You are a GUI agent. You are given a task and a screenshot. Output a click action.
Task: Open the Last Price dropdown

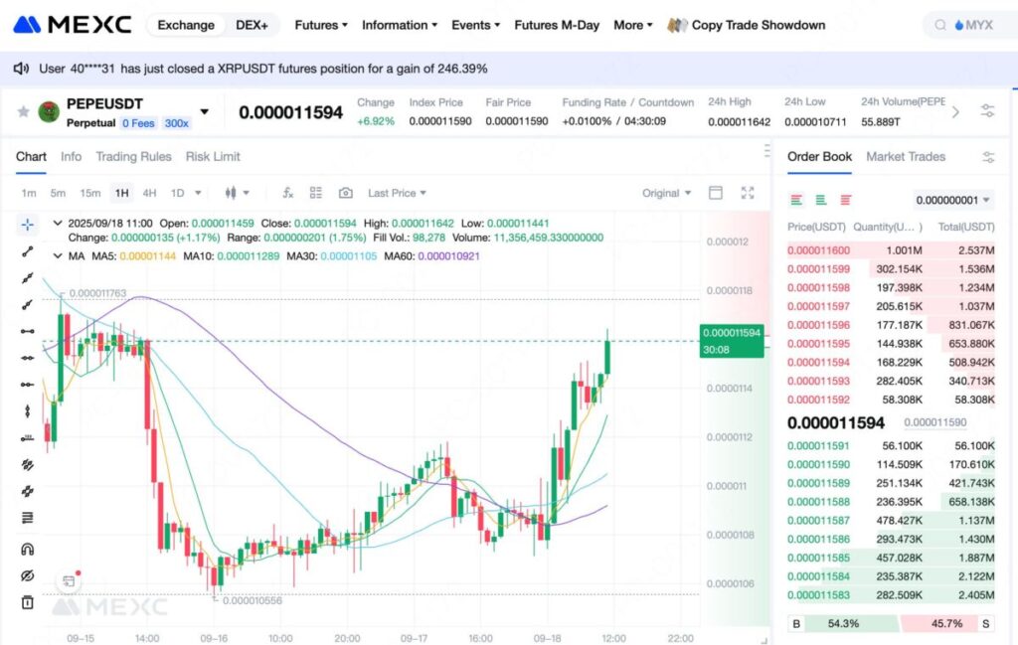(397, 193)
